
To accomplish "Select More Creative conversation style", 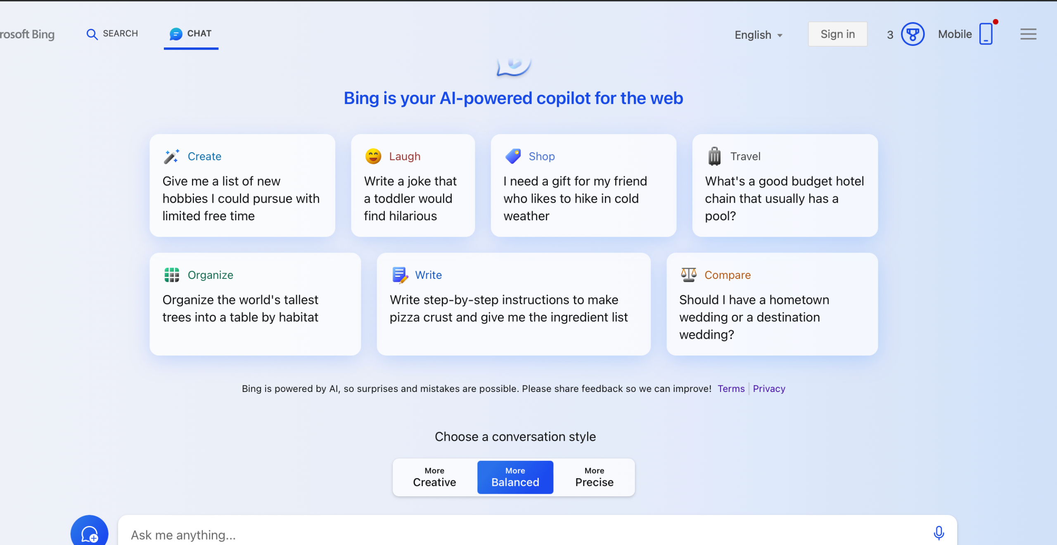I will tap(434, 477).
